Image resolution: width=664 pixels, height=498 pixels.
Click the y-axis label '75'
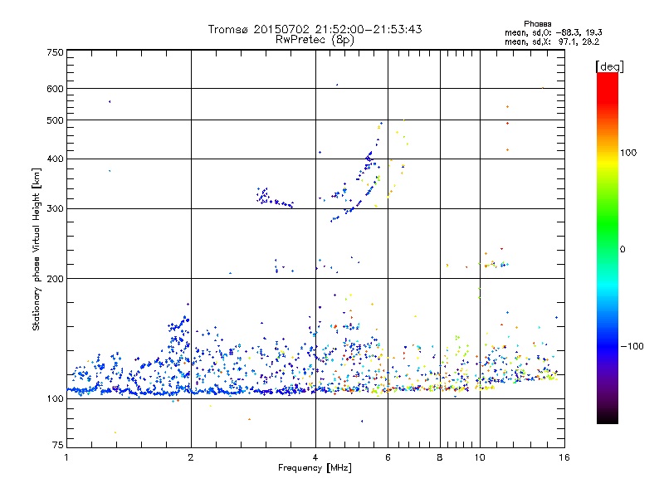pos(58,445)
